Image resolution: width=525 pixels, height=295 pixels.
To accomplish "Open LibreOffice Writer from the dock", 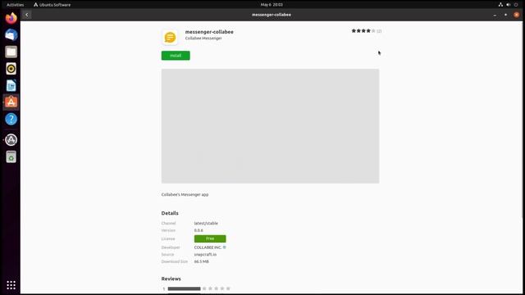I will pos(11,85).
